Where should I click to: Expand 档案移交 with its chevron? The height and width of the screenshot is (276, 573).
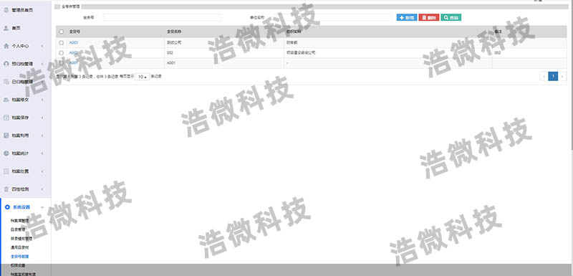tap(42, 100)
